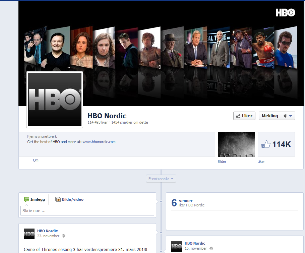Screen dimensions: 305x253
Task: Click the 114K likes thumbs-up tile
Action: tap(276, 144)
